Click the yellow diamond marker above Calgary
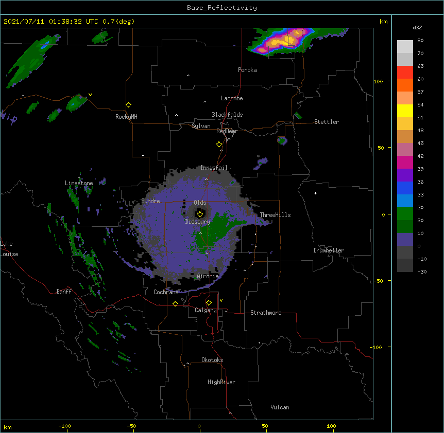444x433 pixels. tap(209, 303)
